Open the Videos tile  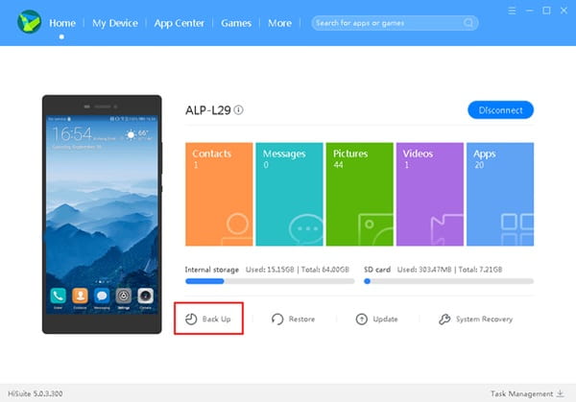pyautogui.click(x=430, y=195)
